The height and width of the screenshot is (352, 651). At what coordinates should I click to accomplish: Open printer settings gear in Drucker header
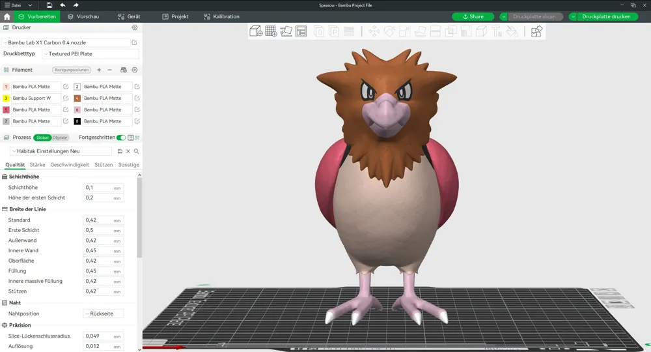click(135, 27)
